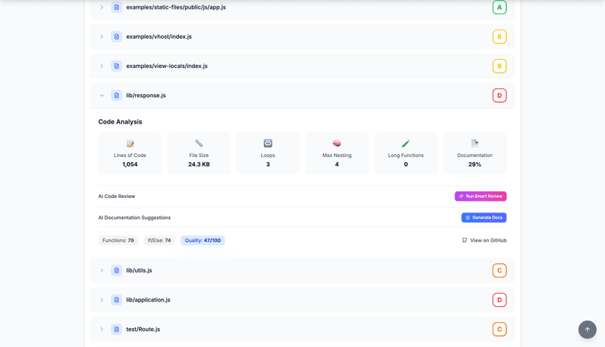Click the File Size ruler icon
Image resolution: width=605 pixels, height=347 pixels.
[x=199, y=144]
